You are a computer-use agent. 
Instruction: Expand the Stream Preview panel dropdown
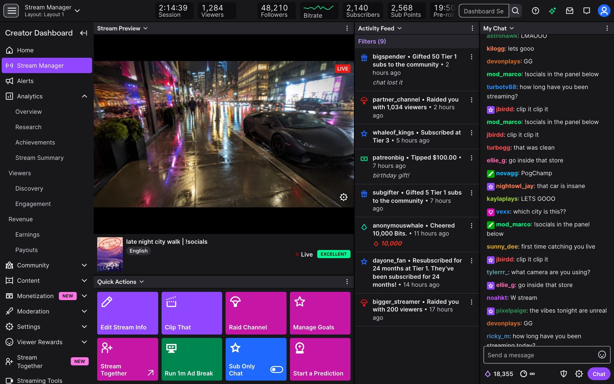(146, 28)
